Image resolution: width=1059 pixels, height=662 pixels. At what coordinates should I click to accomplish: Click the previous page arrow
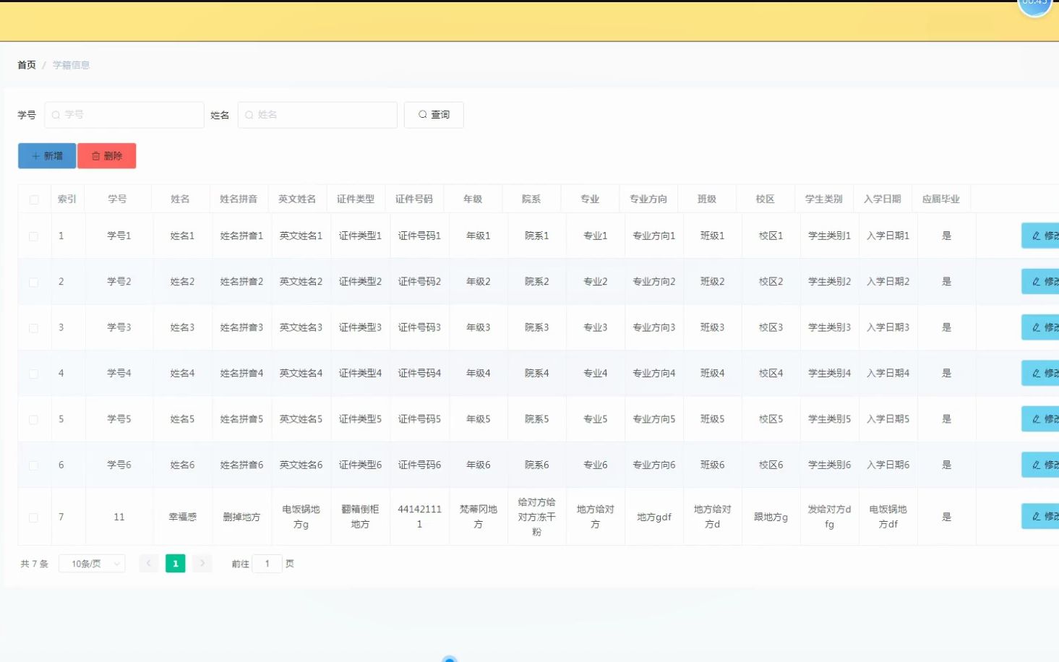[149, 564]
